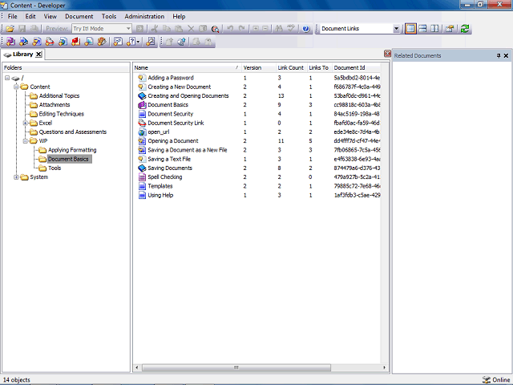Click the green refresh arrows icon
Image resolution: width=513 pixels, height=385 pixels.
point(465,29)
